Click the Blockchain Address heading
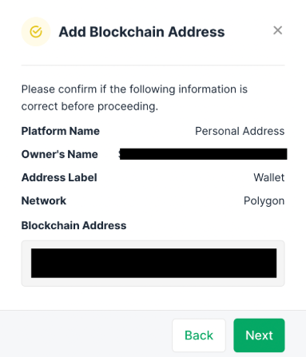The height and width of the screenshot is (357, 306). pos(74,225)
